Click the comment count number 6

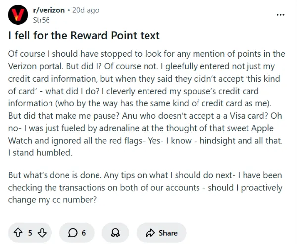84,232
